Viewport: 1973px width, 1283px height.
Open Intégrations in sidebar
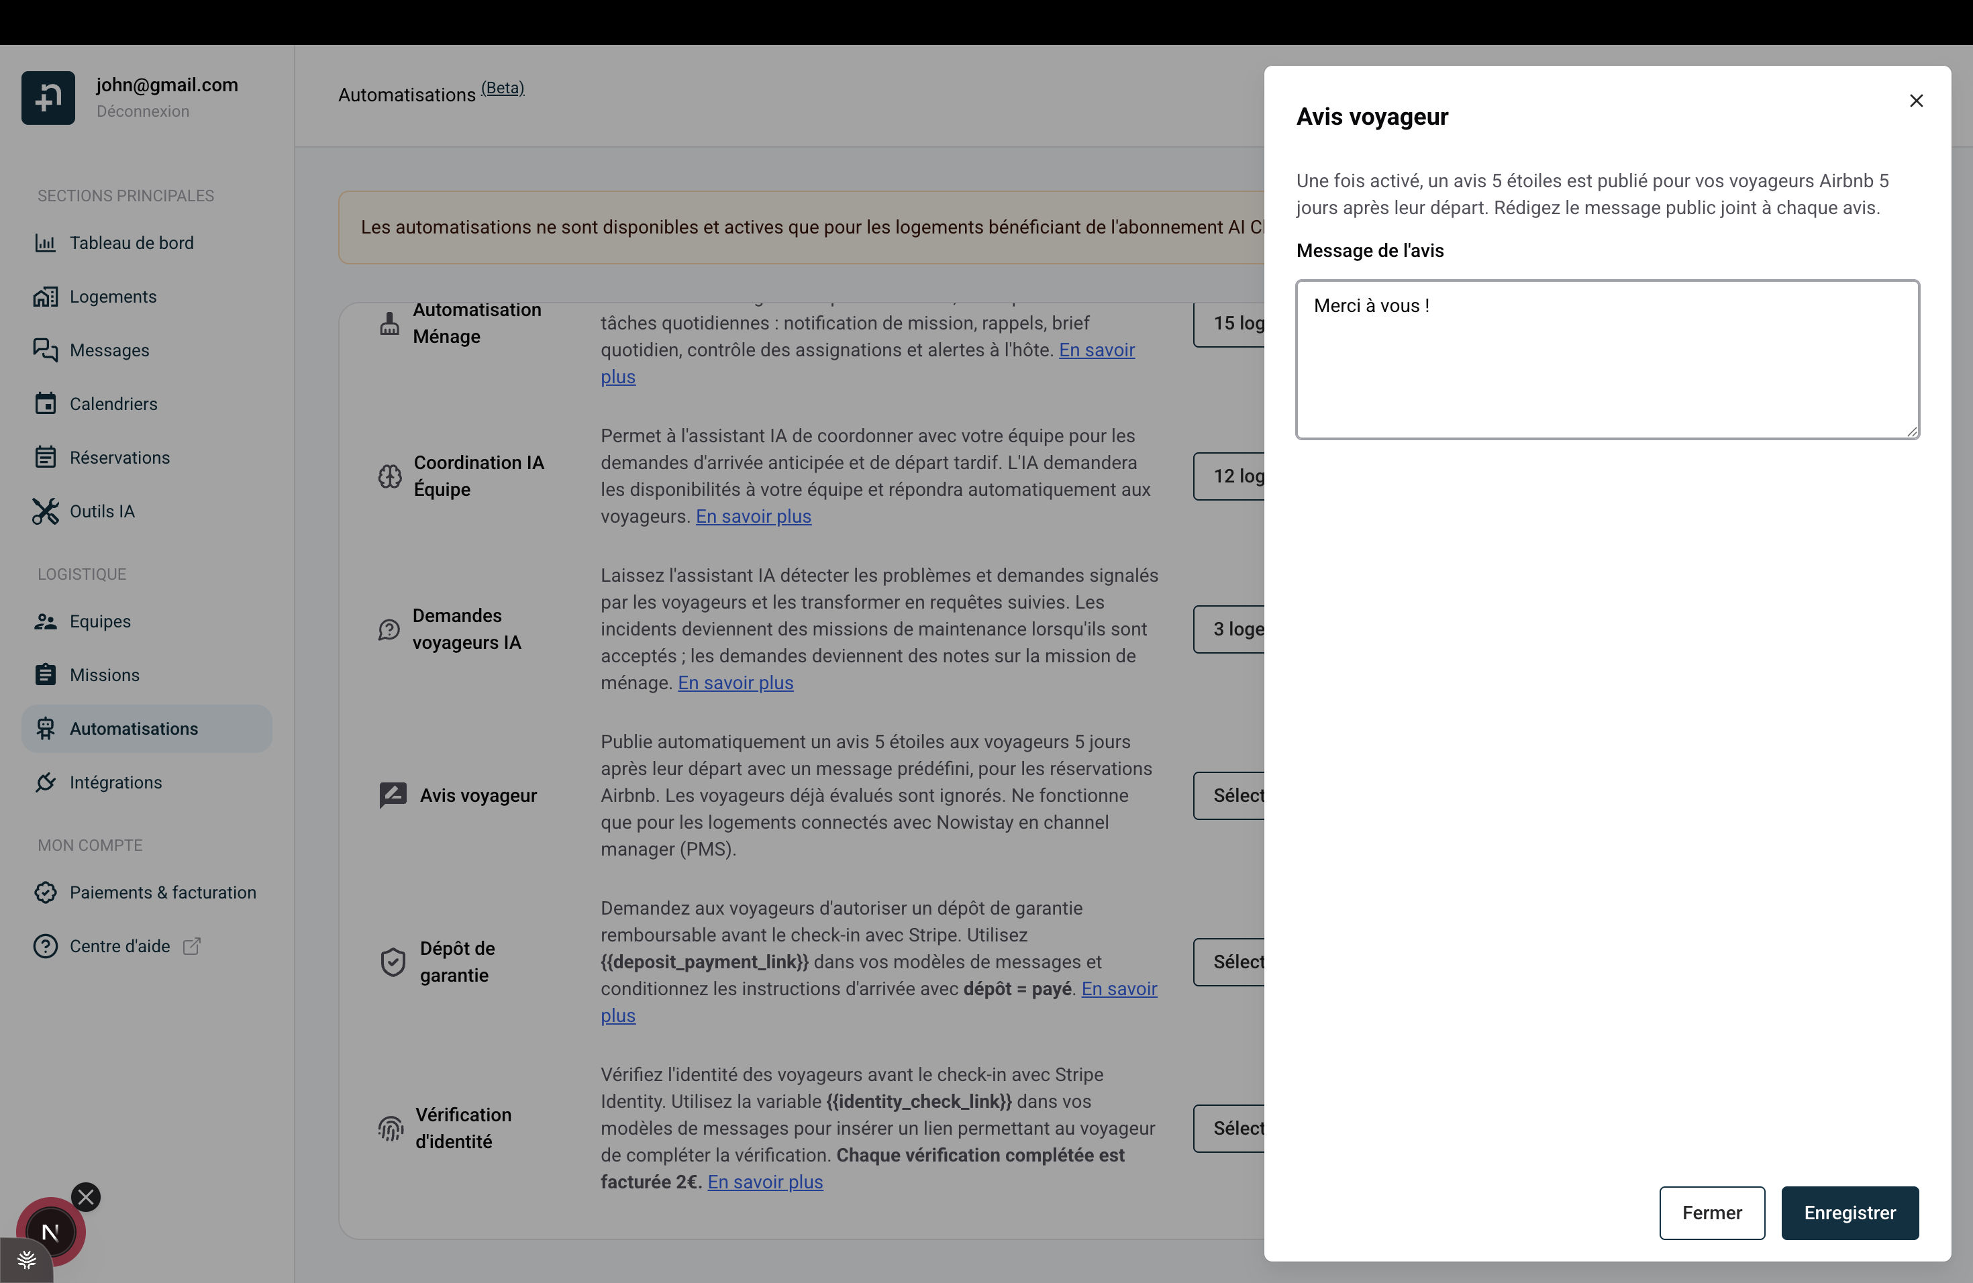click(147, 782)
